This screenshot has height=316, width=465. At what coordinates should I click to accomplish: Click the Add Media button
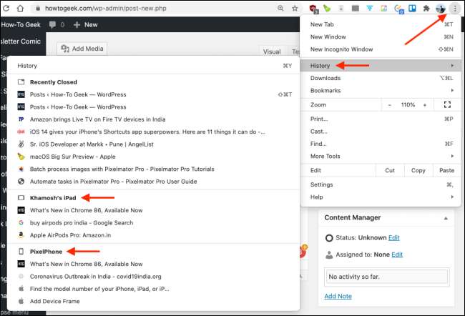(x=82, y=49)
